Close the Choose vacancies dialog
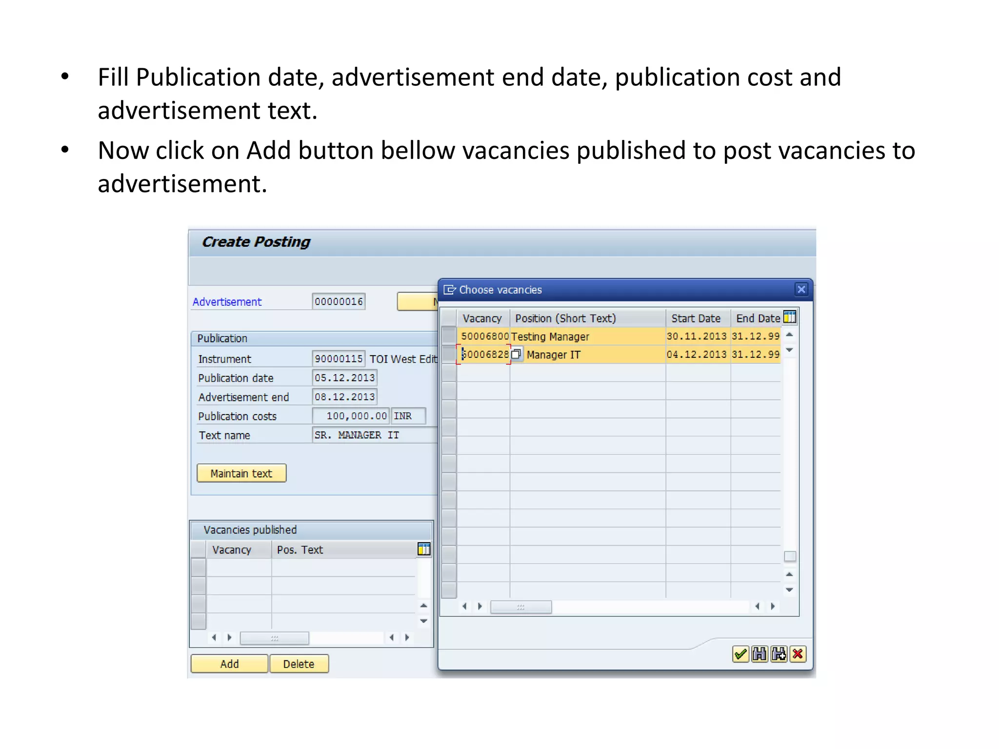Image resolution: width=999 pixels, height=749 pixels. (801, 289)
